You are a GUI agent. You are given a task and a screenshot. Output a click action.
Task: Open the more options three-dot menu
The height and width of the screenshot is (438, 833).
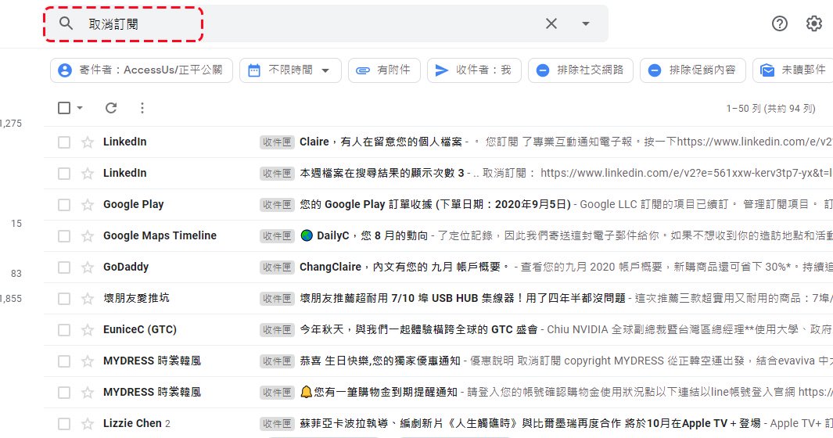pos(142,108)
